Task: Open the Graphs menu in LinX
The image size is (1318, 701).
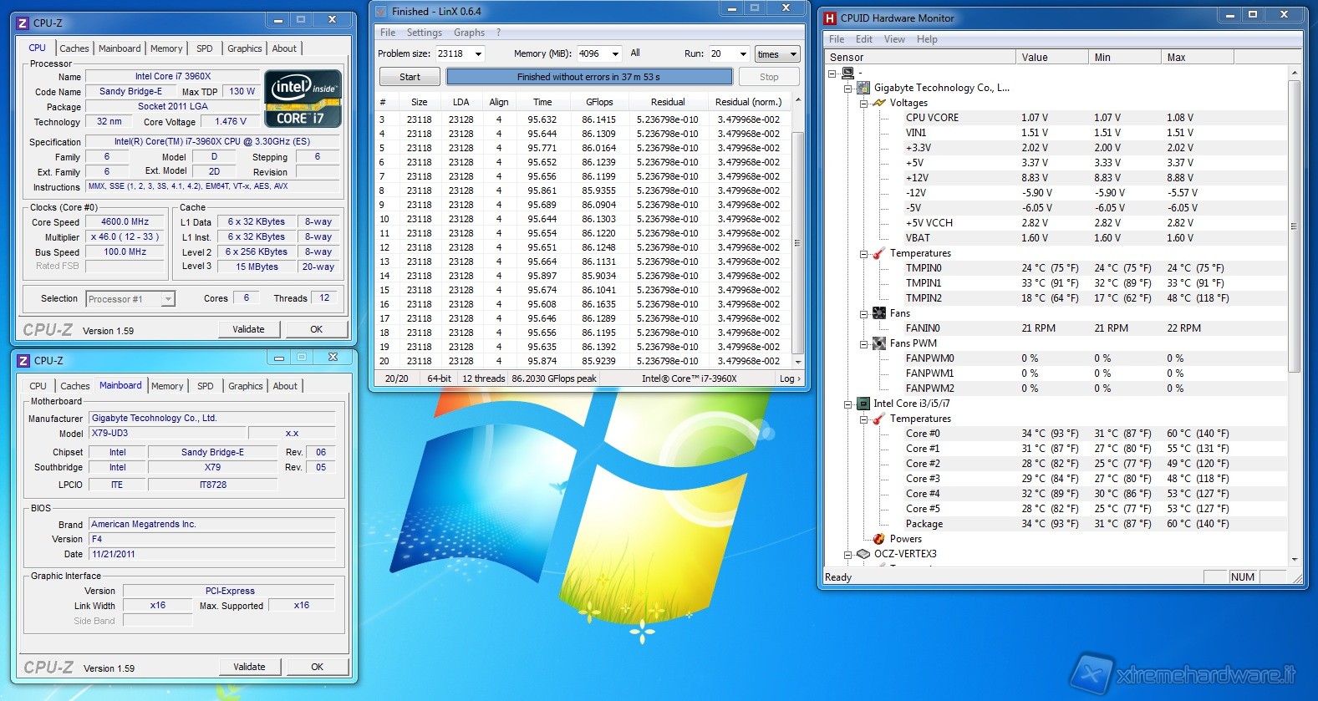Action: pyautogui.click(x=469, y=33)
